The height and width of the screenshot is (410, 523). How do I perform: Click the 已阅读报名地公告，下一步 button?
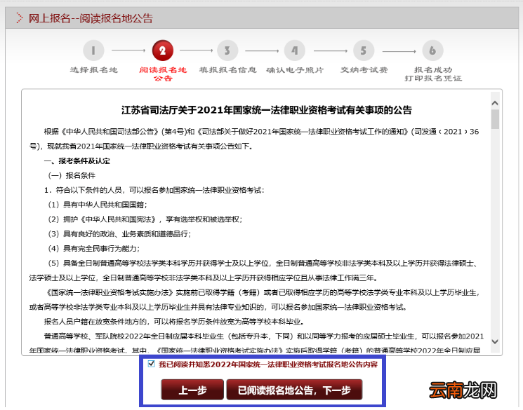tap(294, 390)
